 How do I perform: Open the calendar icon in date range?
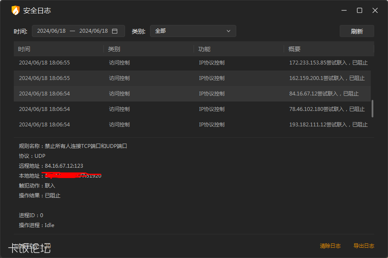pyautogui.click(x=115, y=31)
